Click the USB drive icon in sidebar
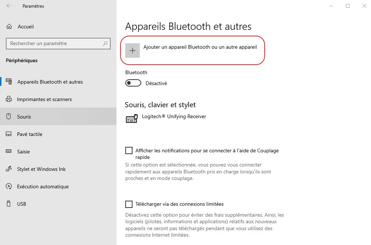The height and width of the screenshot is (245, 371). tap(9, 204)
